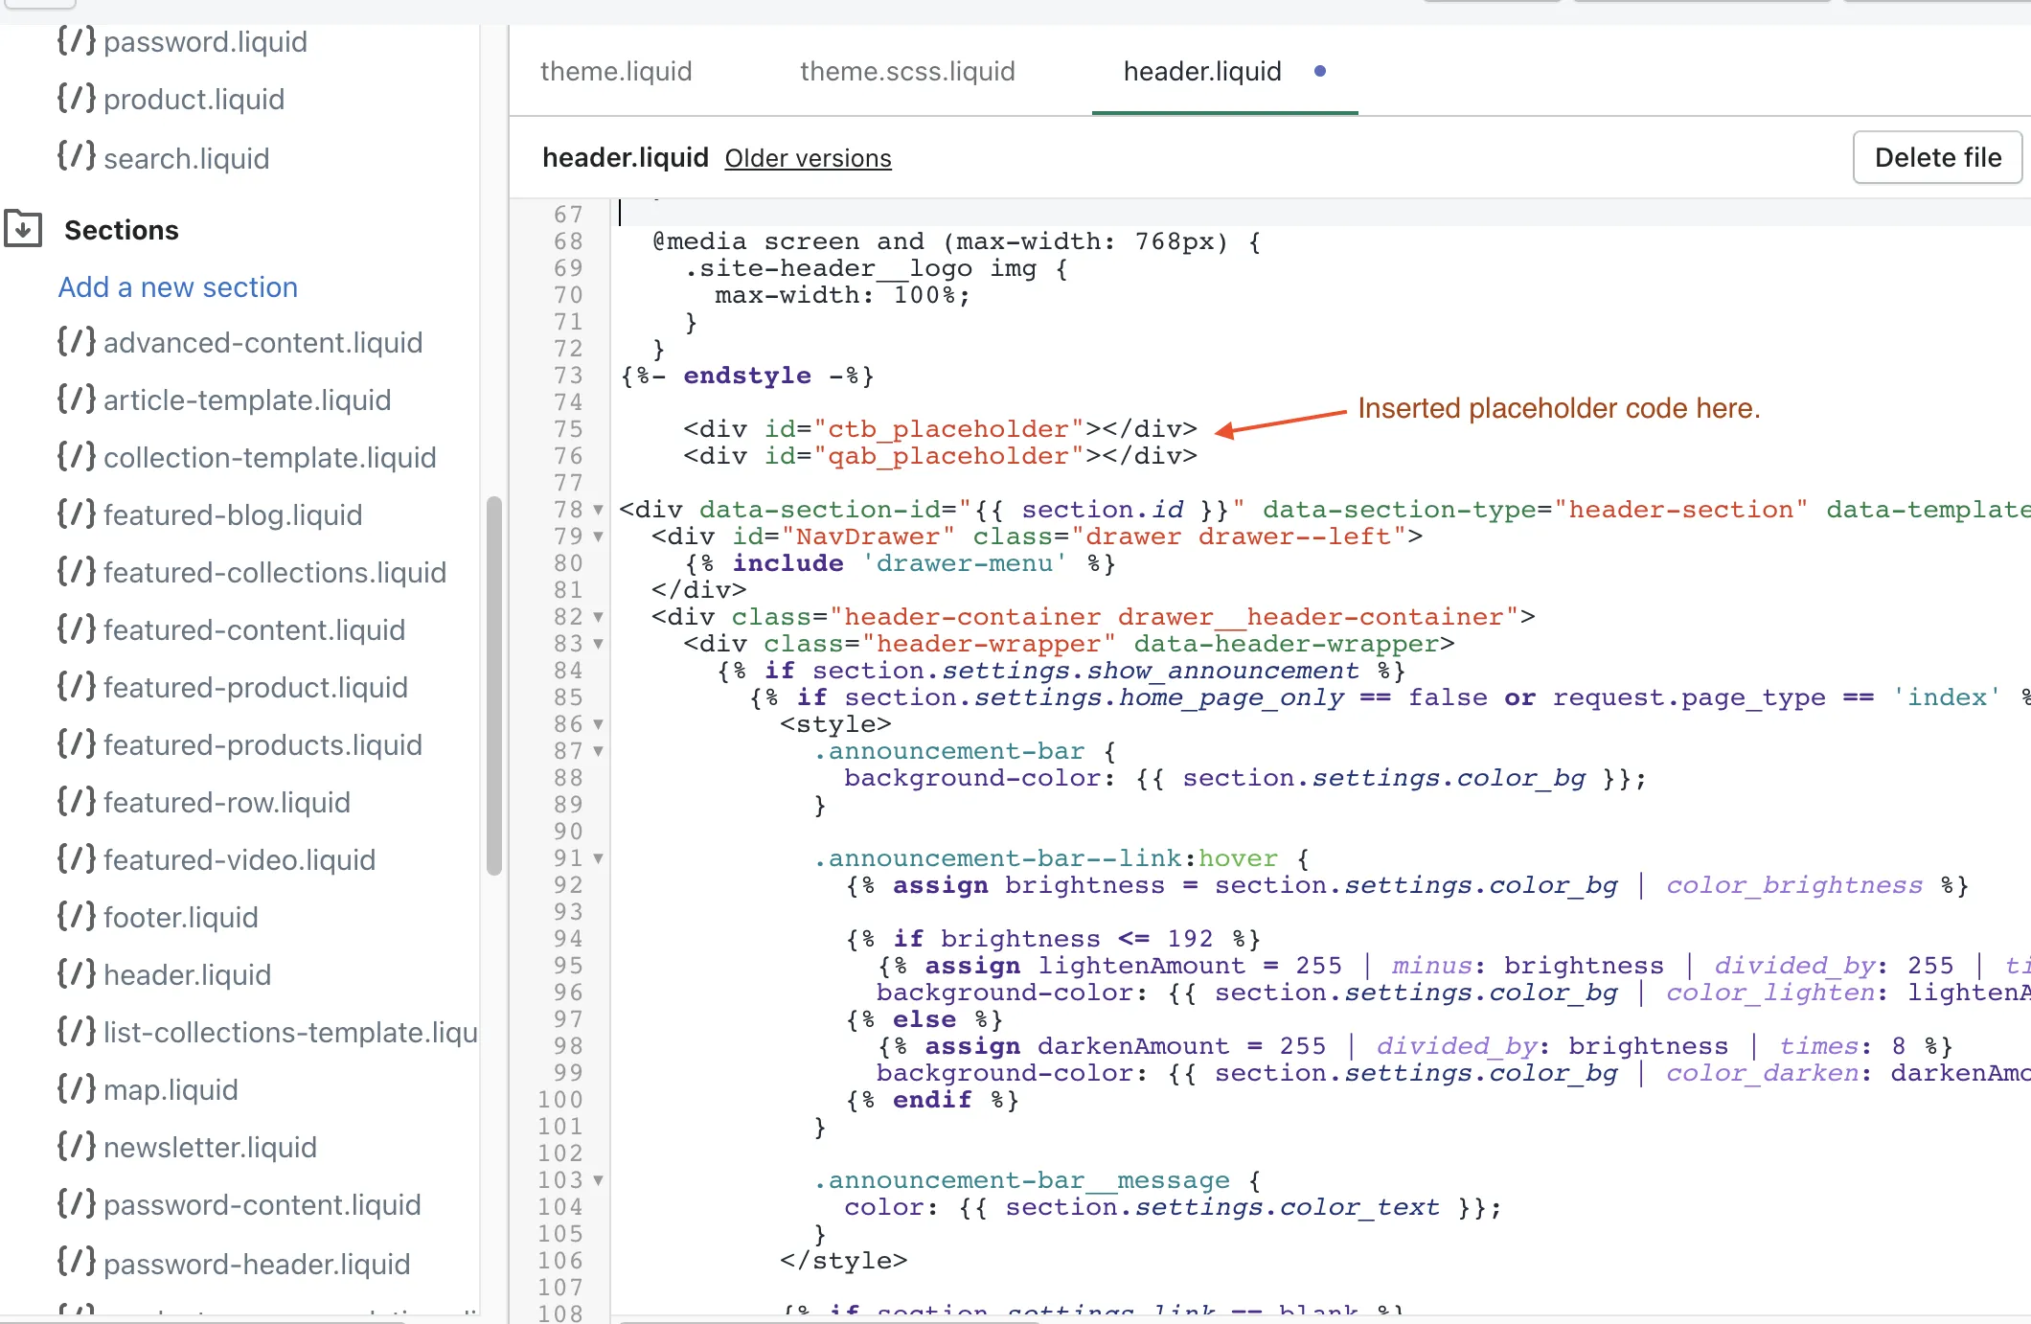Click the featured-collections.liquid file icon
The image size is (2031, 1324).
pos(77,572)
